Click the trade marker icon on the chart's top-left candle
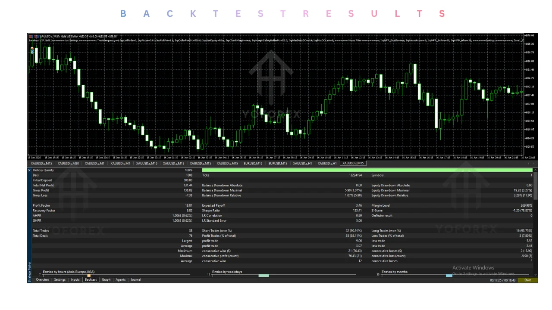Screen dimensions: 552x310 [x=32, y=51]
